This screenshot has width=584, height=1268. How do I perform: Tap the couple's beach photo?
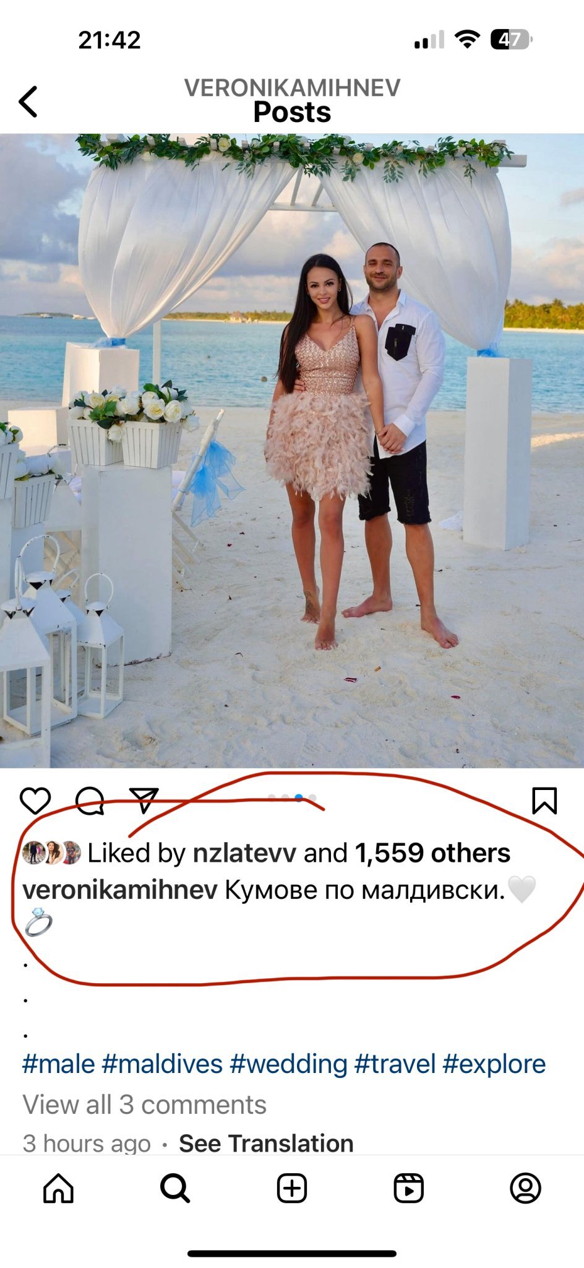pyautogui.click(x=292, y=451)
